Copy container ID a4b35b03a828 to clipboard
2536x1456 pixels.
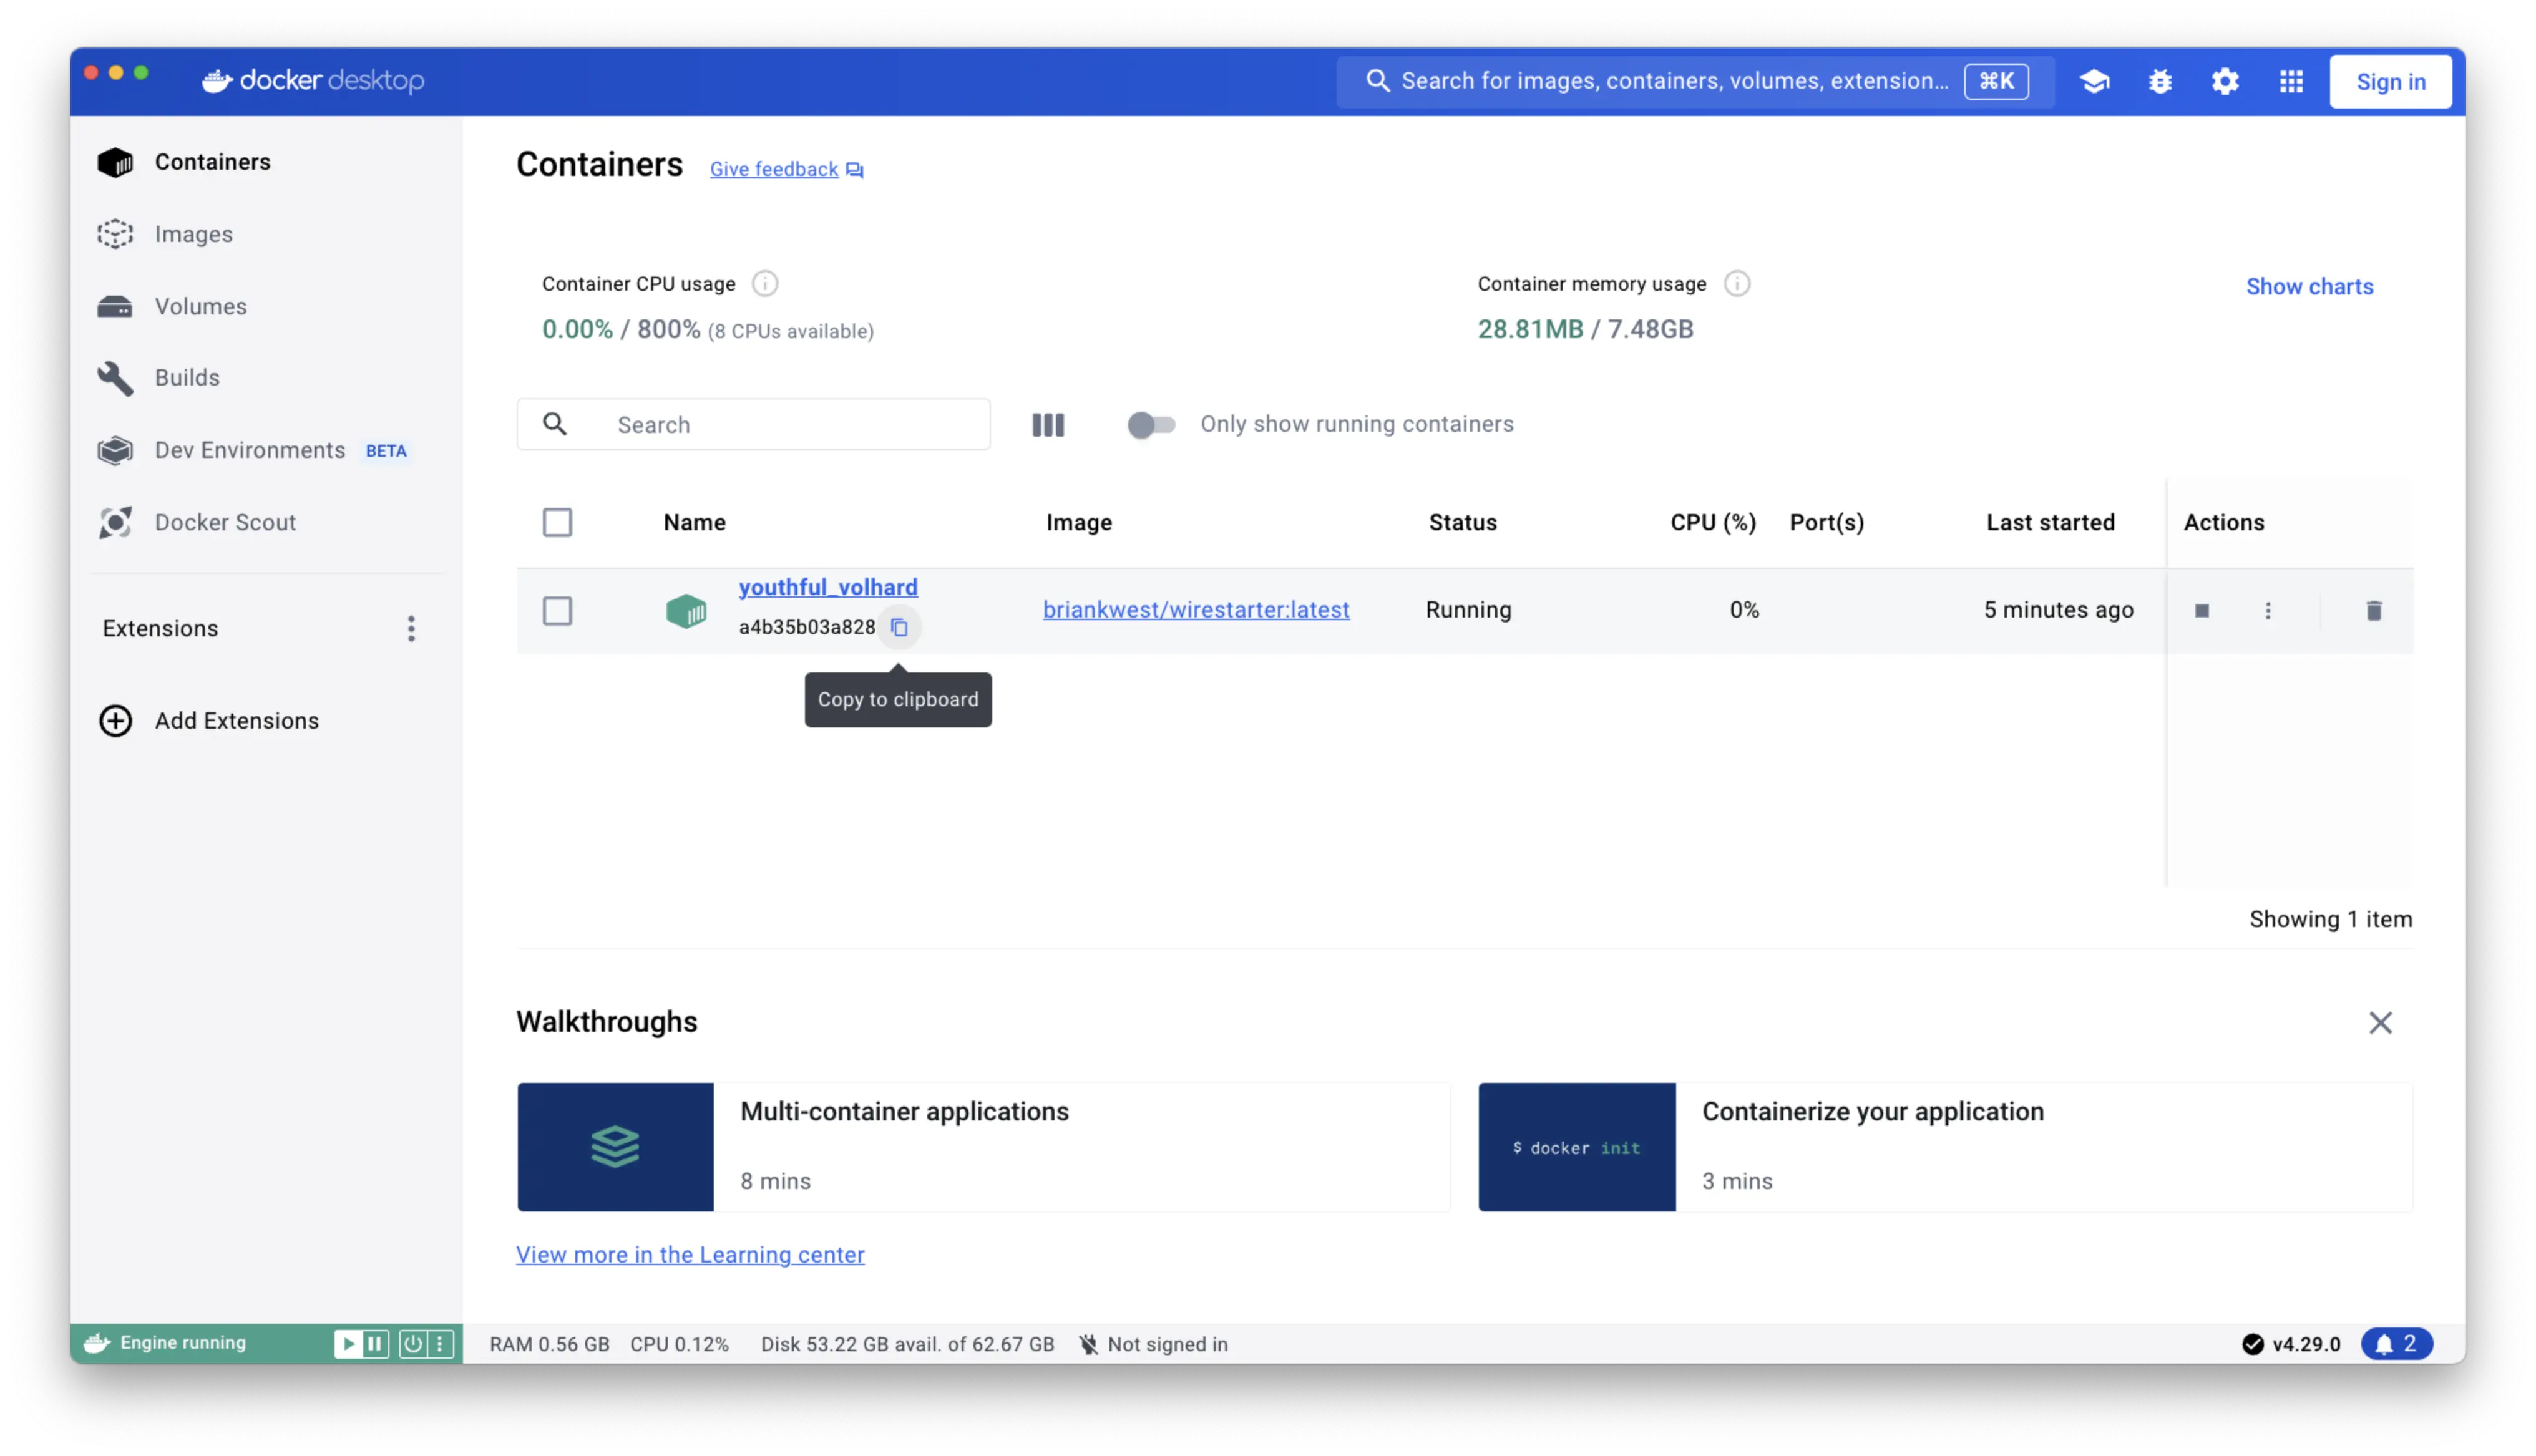899,627
